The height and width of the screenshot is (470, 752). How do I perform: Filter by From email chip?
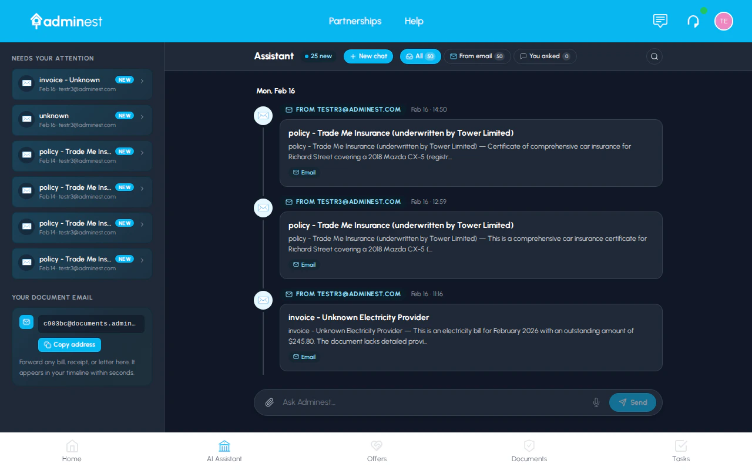[x=477, y=56]
